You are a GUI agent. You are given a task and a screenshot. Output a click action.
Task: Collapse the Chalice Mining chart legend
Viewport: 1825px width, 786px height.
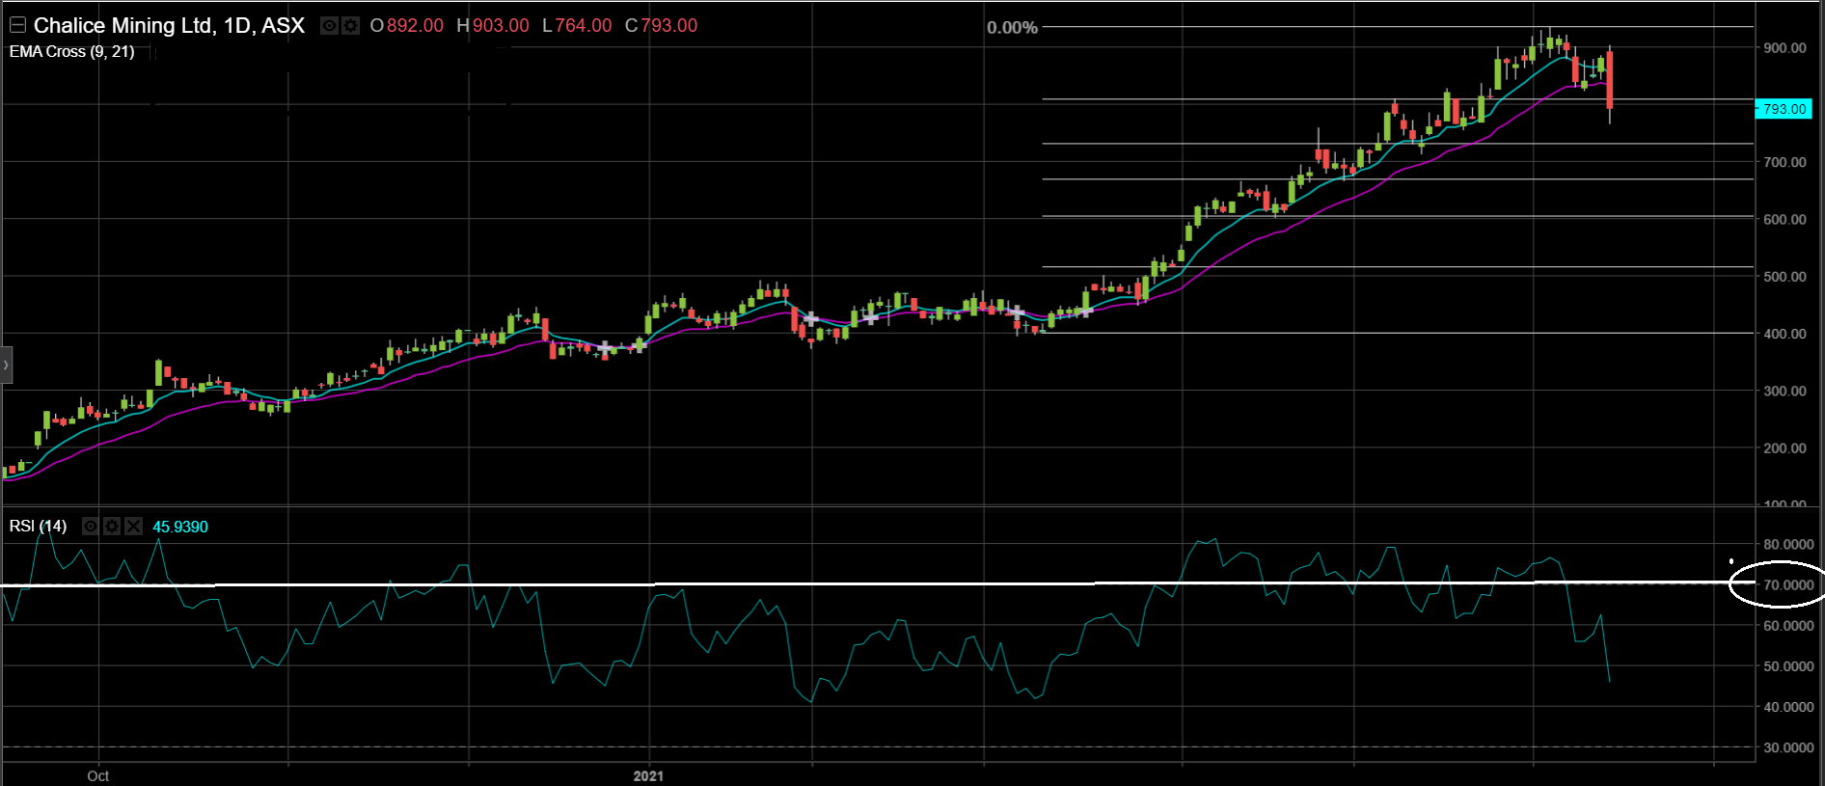pyautogui.click(x=17, y=25)
